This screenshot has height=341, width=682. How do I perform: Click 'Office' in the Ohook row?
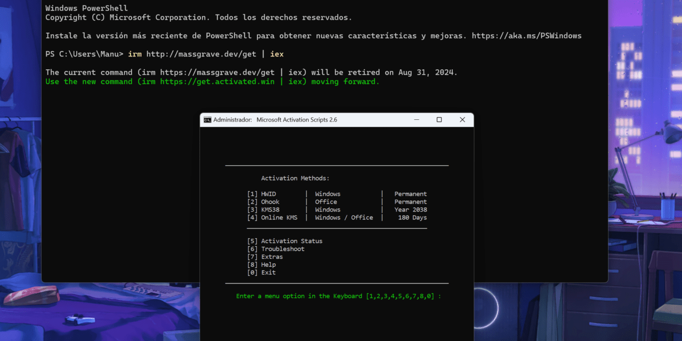pyautogui.click(x=326, y=202)
